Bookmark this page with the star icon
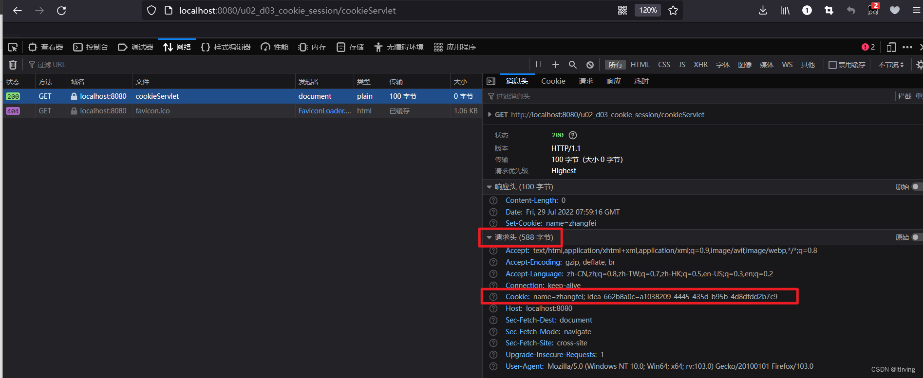The image size is (923, 378). pos(673,10)
